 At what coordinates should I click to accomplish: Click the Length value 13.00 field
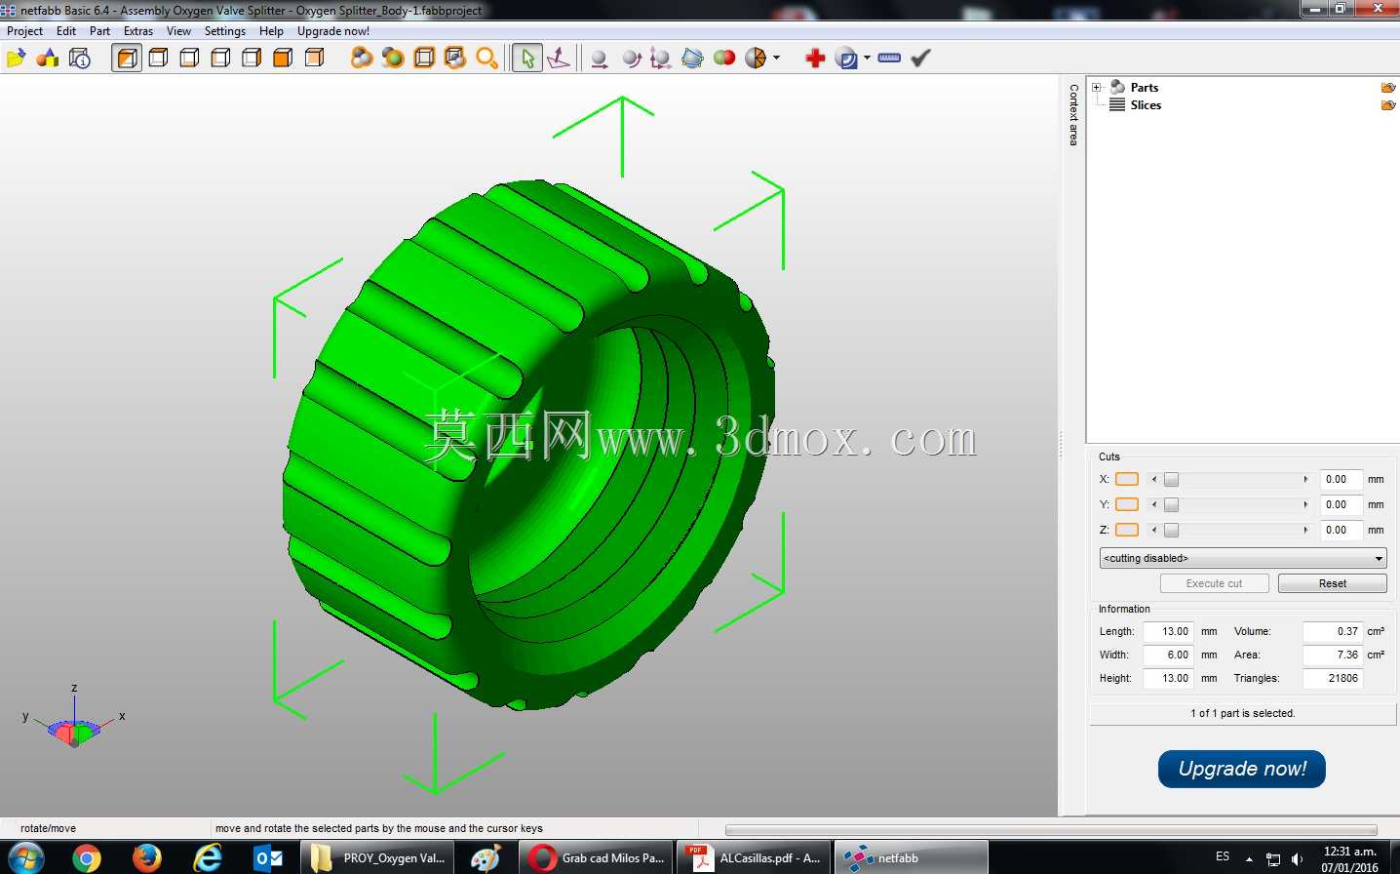[x=1168, y=631]
